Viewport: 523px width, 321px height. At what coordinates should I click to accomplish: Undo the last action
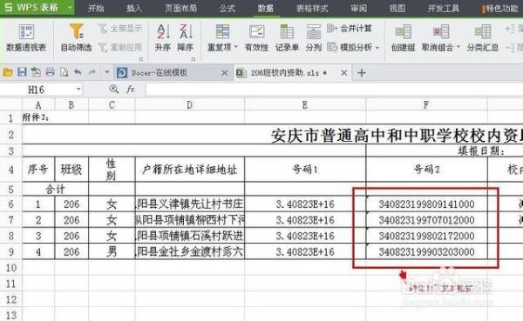tap(78, 72)
